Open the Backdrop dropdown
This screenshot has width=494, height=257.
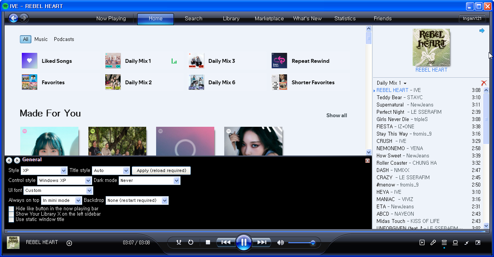tap(137, 200)
